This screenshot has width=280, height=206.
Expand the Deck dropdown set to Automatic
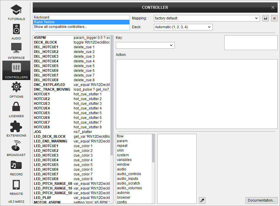click(183, 27)
